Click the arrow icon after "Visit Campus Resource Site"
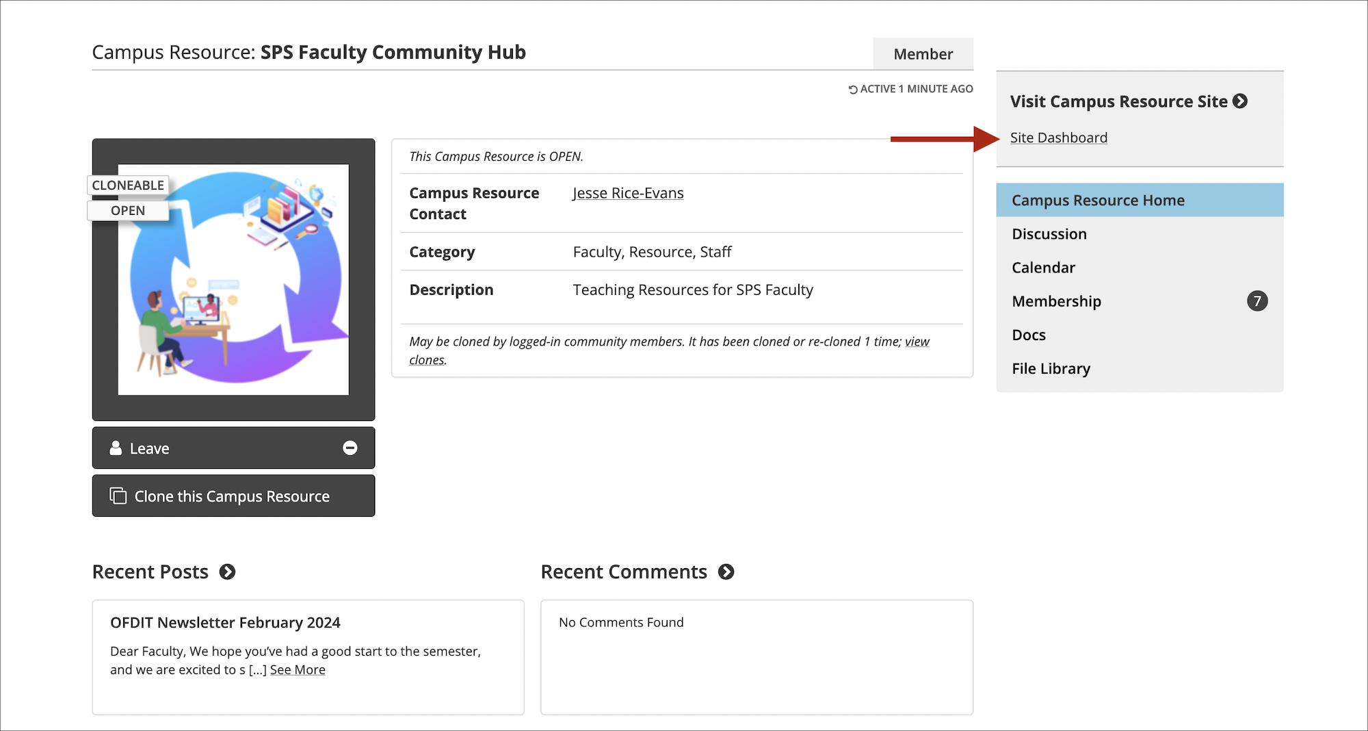Screen dimensions: 1368x731 1240,101
